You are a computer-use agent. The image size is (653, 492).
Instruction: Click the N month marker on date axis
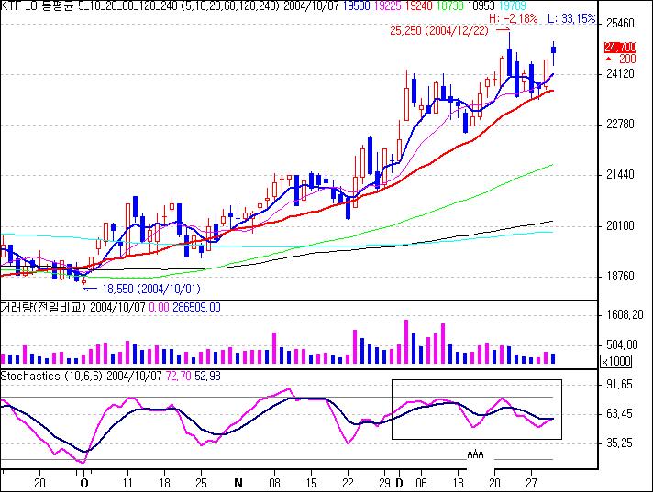coord(238,481)
